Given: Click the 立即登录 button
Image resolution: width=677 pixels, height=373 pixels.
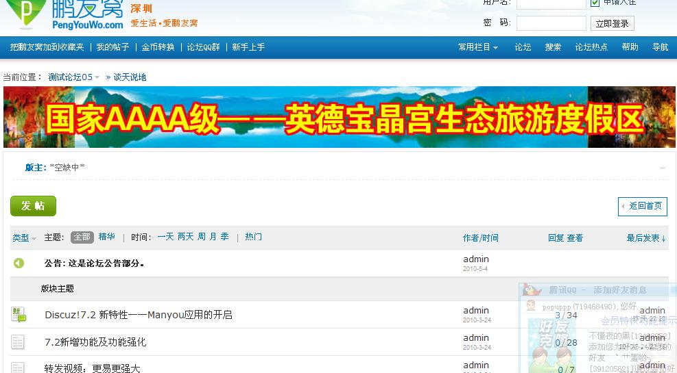Looking at the screenshot, I should point(613,23).
